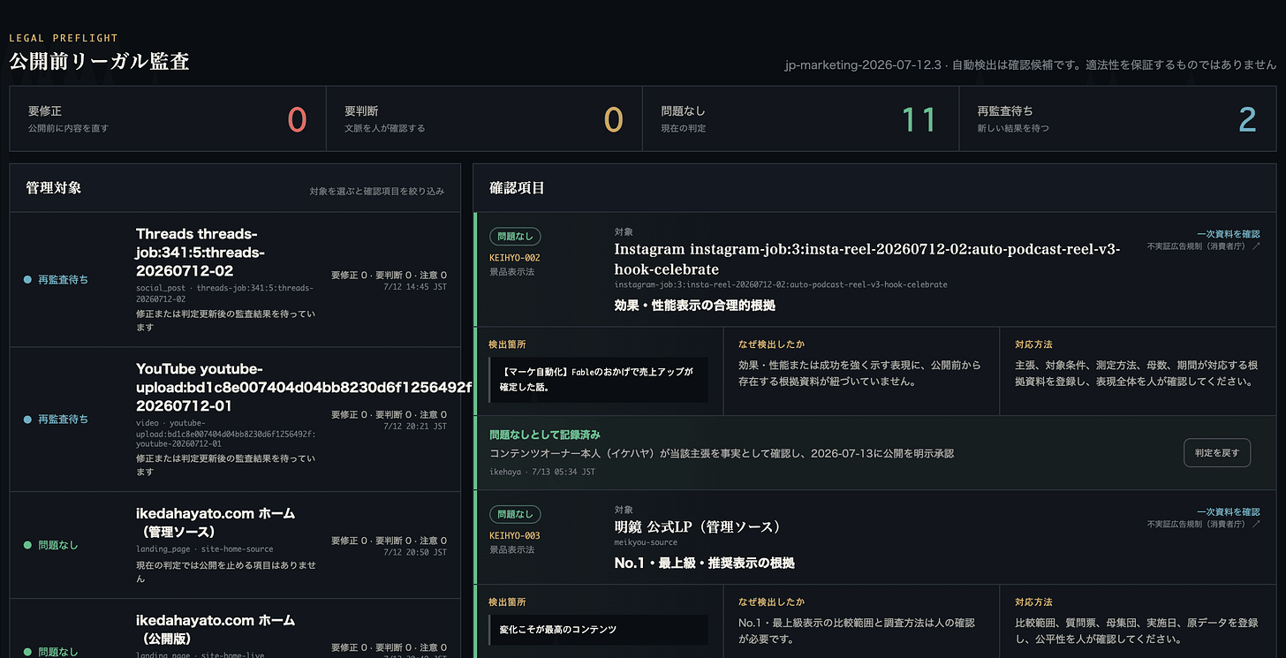Click the 問題なし status on the ホーム（管理ソース） row
The image size is (1286, 658).
point(51,546)
